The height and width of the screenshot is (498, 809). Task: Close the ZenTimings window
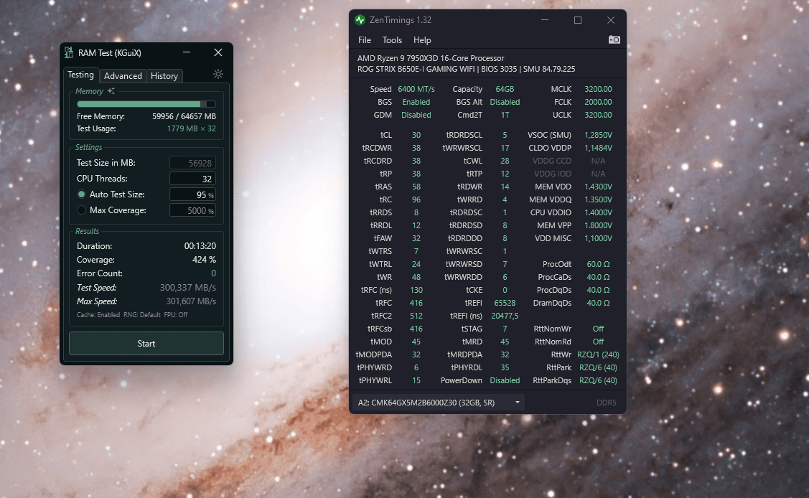[611, 20]
